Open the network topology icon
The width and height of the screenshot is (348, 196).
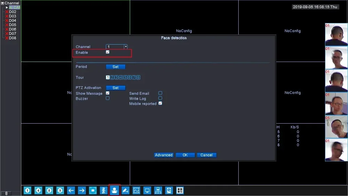[158, 190]
